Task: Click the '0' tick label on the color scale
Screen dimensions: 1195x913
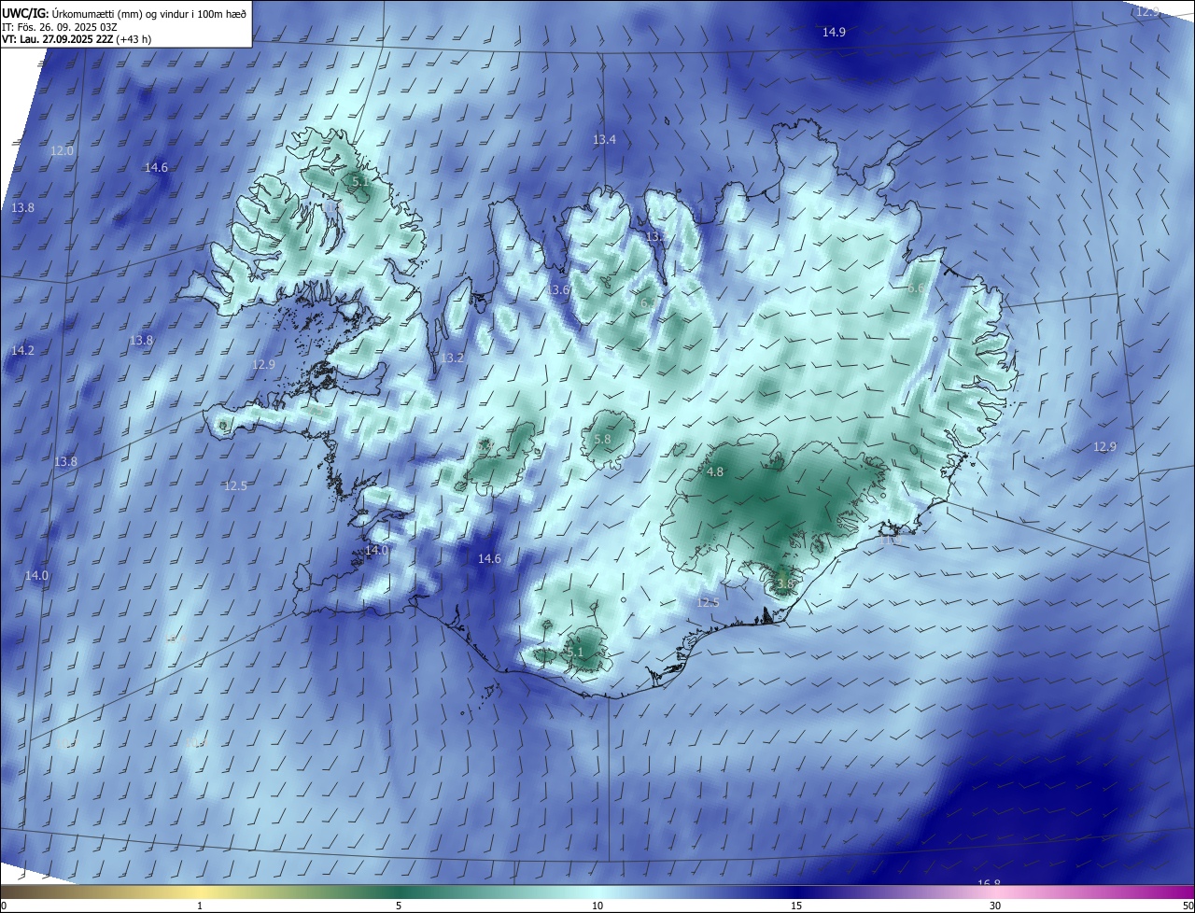Action: pyautogui.click(x=4, y=906)
